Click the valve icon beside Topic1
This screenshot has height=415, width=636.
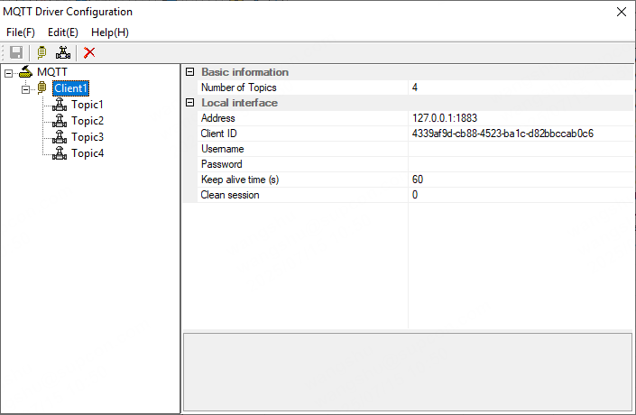[60, 105]
